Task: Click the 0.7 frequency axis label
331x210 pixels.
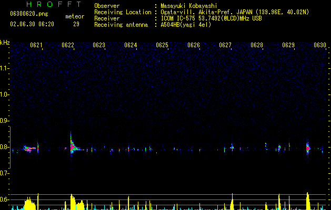Action: 4,173
